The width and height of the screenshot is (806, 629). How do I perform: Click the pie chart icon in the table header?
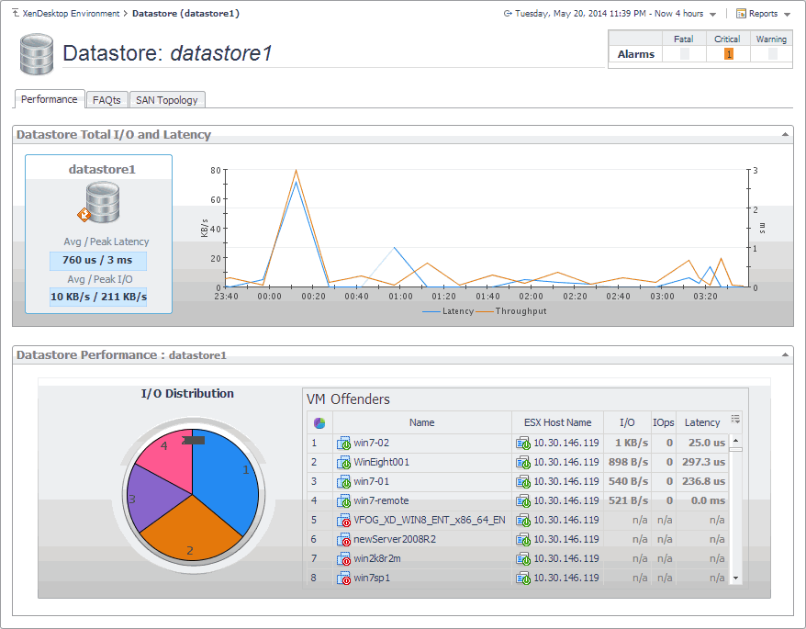pyautogui.click(x=319, y=422)
